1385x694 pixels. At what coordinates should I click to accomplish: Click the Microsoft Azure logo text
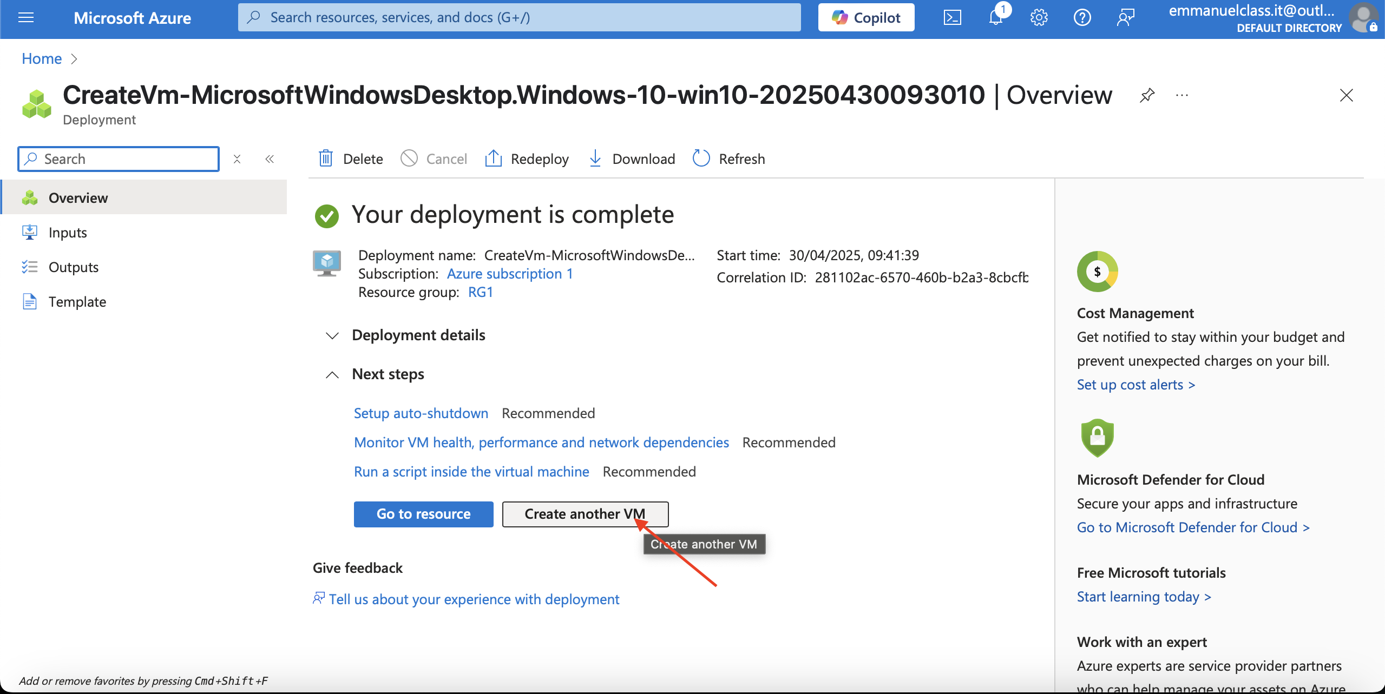[x=132, y=18]
